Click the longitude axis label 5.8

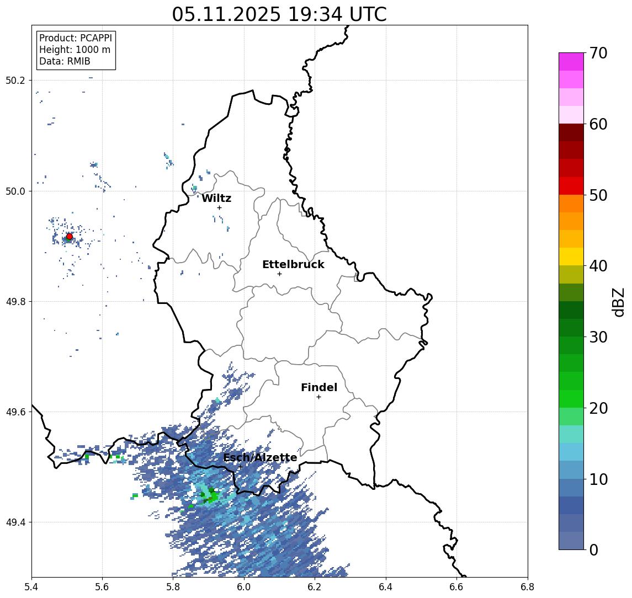(173, 587)
